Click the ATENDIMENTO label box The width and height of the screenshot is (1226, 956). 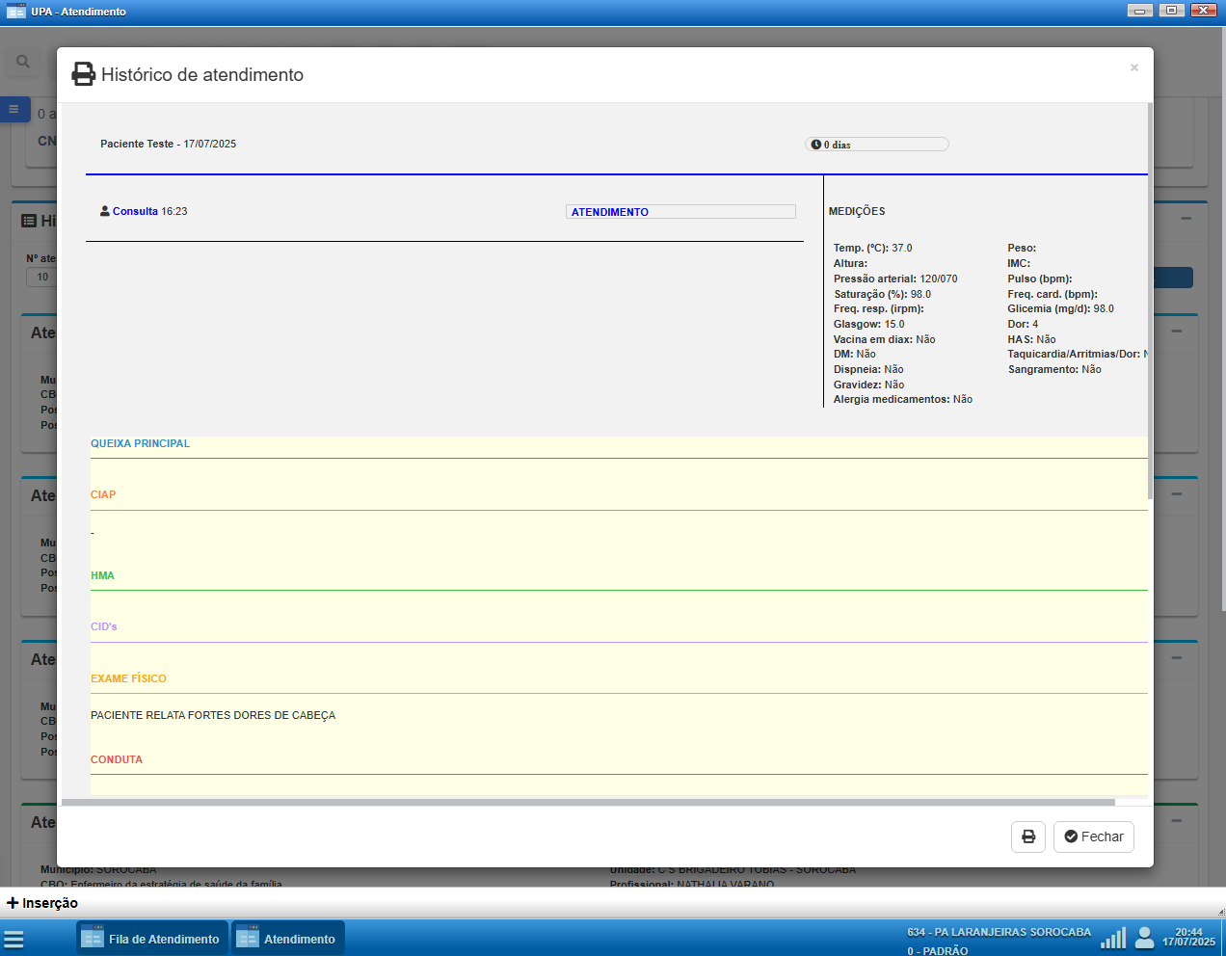click(x=680, y=212)
